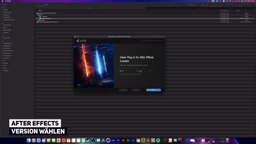Open Discord from the Dock
Screen dimensions: 256x144
(98, 140)
